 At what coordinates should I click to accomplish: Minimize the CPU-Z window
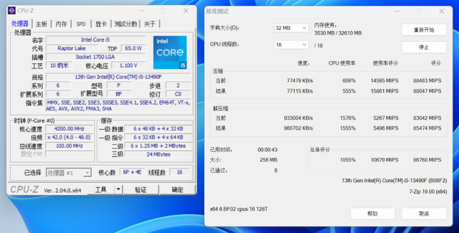(142, 11)
